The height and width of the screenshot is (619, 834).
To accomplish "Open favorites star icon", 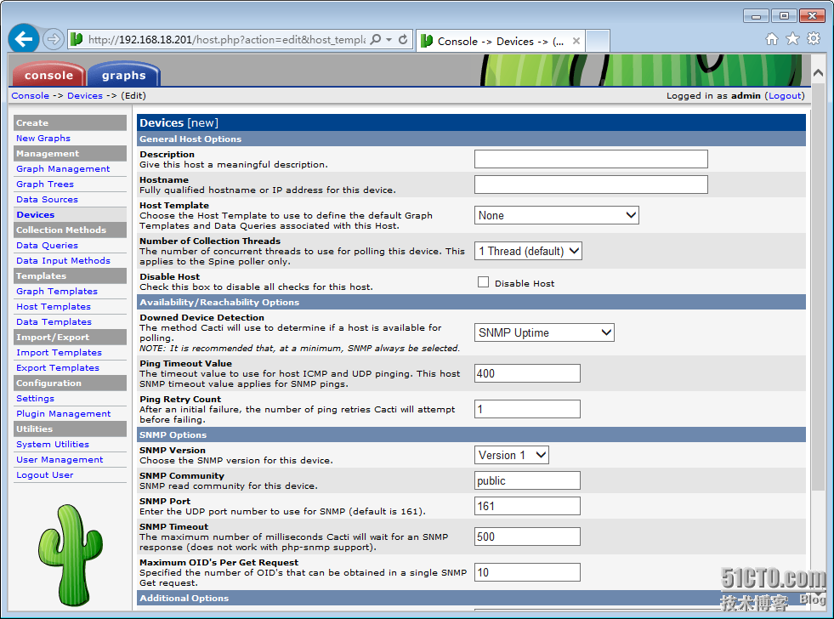I will click(792, 39).
